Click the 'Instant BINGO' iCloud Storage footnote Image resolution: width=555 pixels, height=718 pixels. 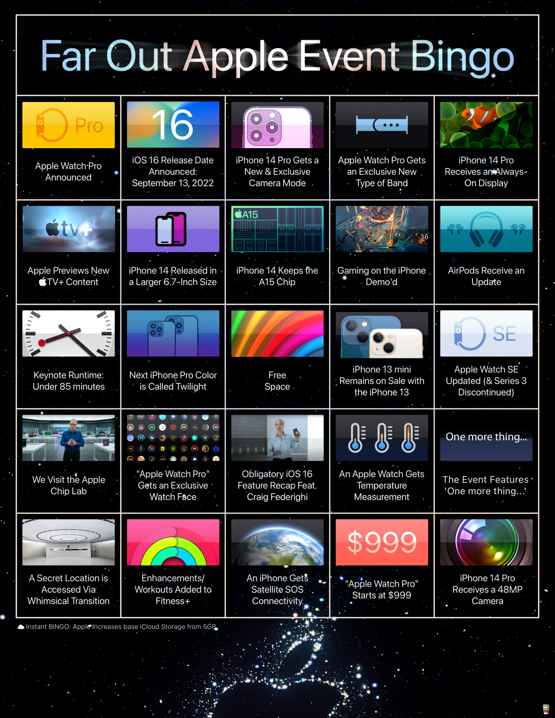click(x=117, y=627)
